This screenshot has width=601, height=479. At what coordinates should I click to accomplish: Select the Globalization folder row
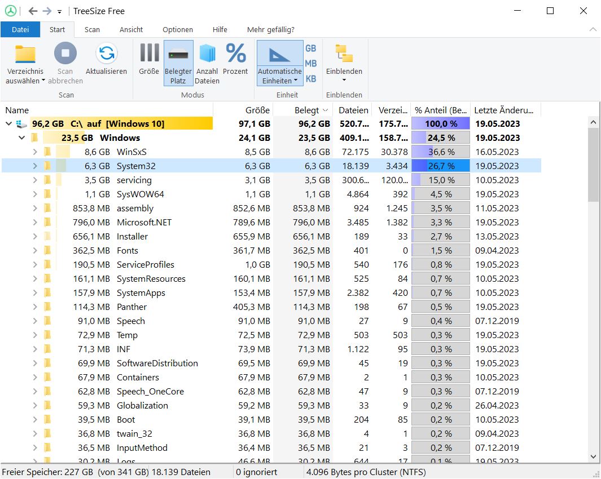click(271, 406)
